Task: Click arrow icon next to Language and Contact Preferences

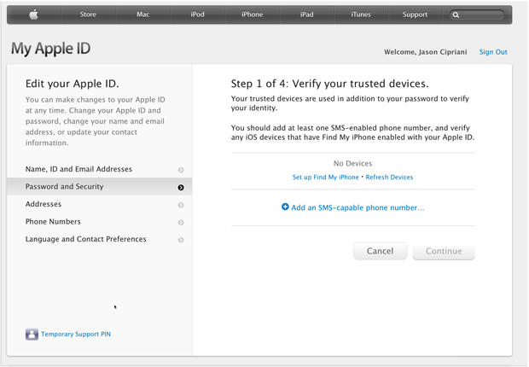Action: point(181,240)
